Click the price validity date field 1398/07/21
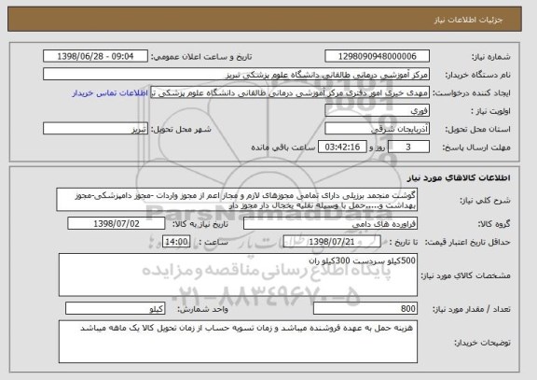Image resolution: width=537 pixels, height=380 pixels. (x=332, y=242)
